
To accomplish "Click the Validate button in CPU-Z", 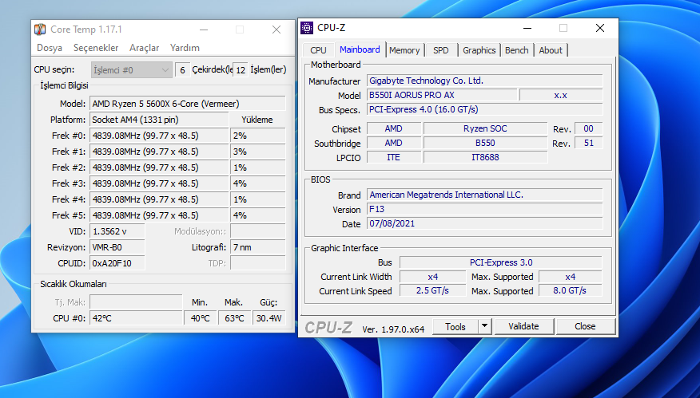I will pos(523,327).
